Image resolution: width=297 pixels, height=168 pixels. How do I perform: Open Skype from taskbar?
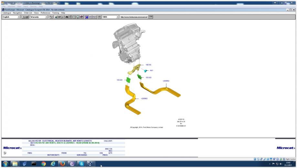[x=81, y=164]
